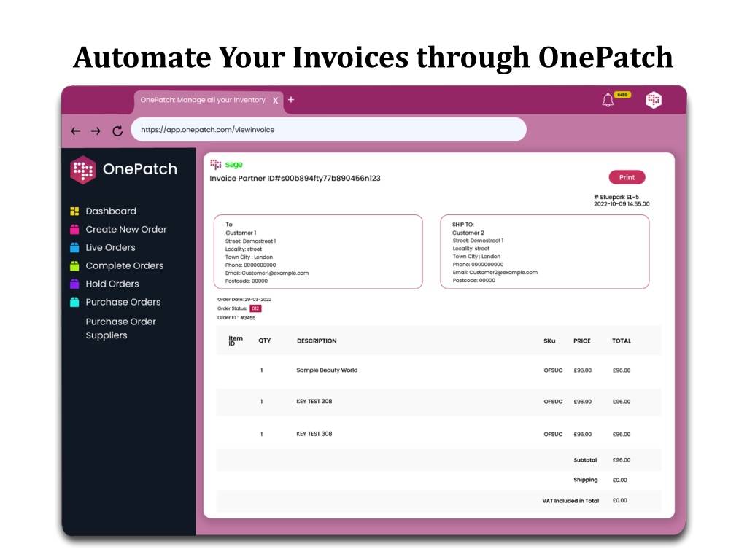Viewport: 747px width, 560px height.
Task: Click VAT Included in Total label
Action: click(x=570, y=501)
